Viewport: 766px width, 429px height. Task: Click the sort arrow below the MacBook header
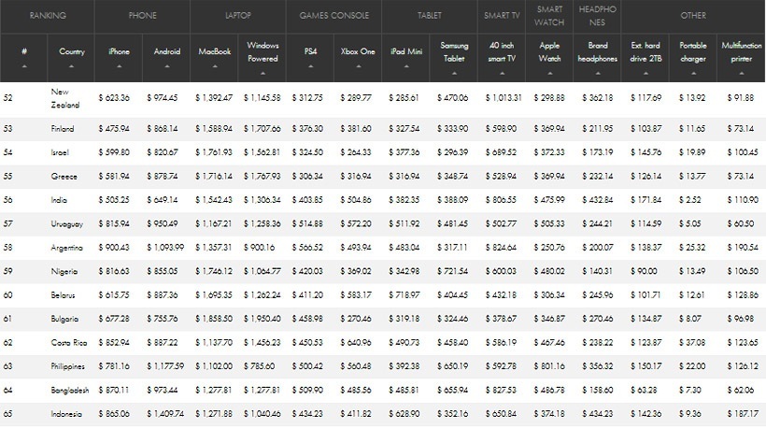tap(216, 67)
